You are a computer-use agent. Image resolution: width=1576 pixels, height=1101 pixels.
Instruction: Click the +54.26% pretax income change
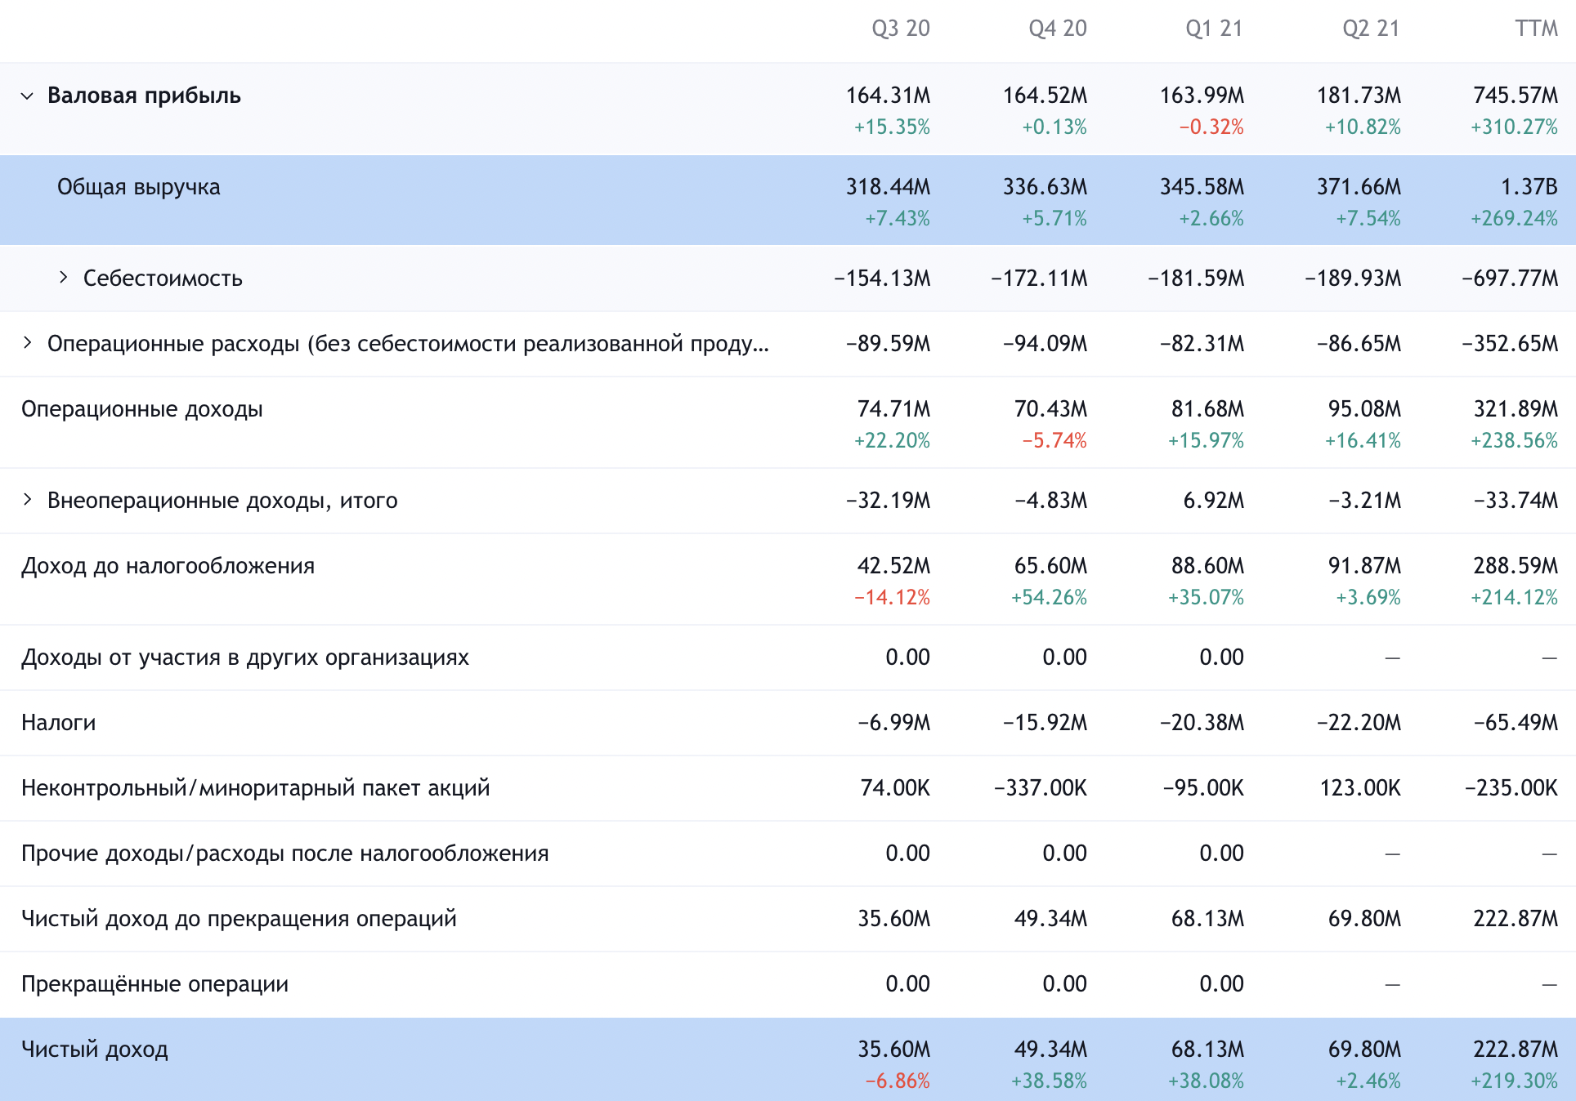(1049, 598)
